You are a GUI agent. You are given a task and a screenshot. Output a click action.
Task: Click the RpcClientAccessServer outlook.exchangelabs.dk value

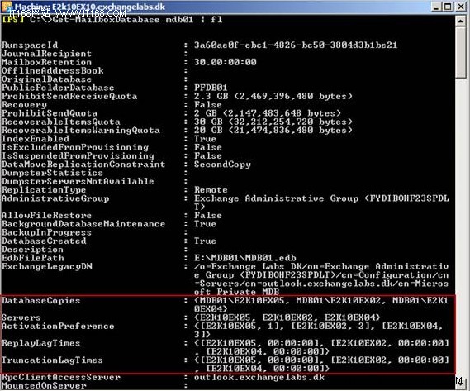pyautogui.click(x=259, y=377)
